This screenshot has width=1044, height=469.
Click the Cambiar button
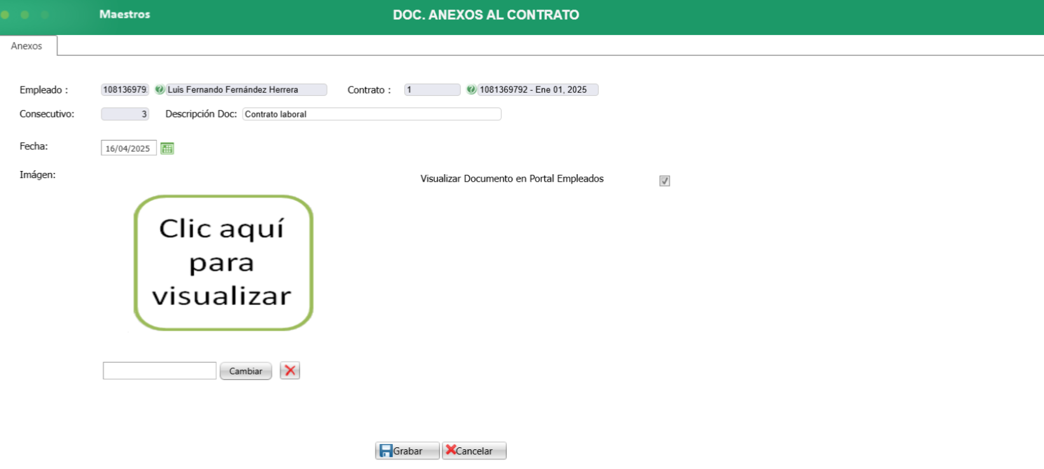coord(245,371)
